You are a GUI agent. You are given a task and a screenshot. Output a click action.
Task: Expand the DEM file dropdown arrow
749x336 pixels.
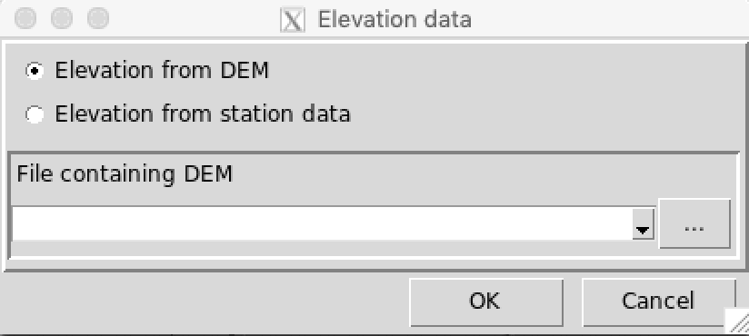643,223
